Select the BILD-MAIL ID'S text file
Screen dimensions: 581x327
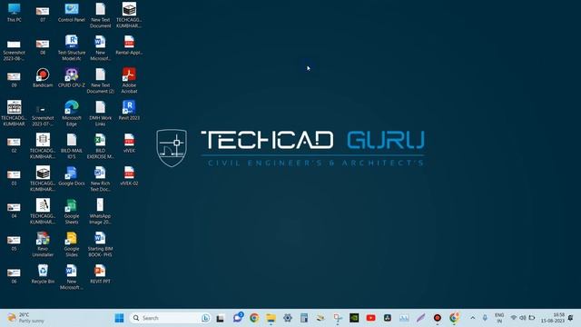pos(72,146)
